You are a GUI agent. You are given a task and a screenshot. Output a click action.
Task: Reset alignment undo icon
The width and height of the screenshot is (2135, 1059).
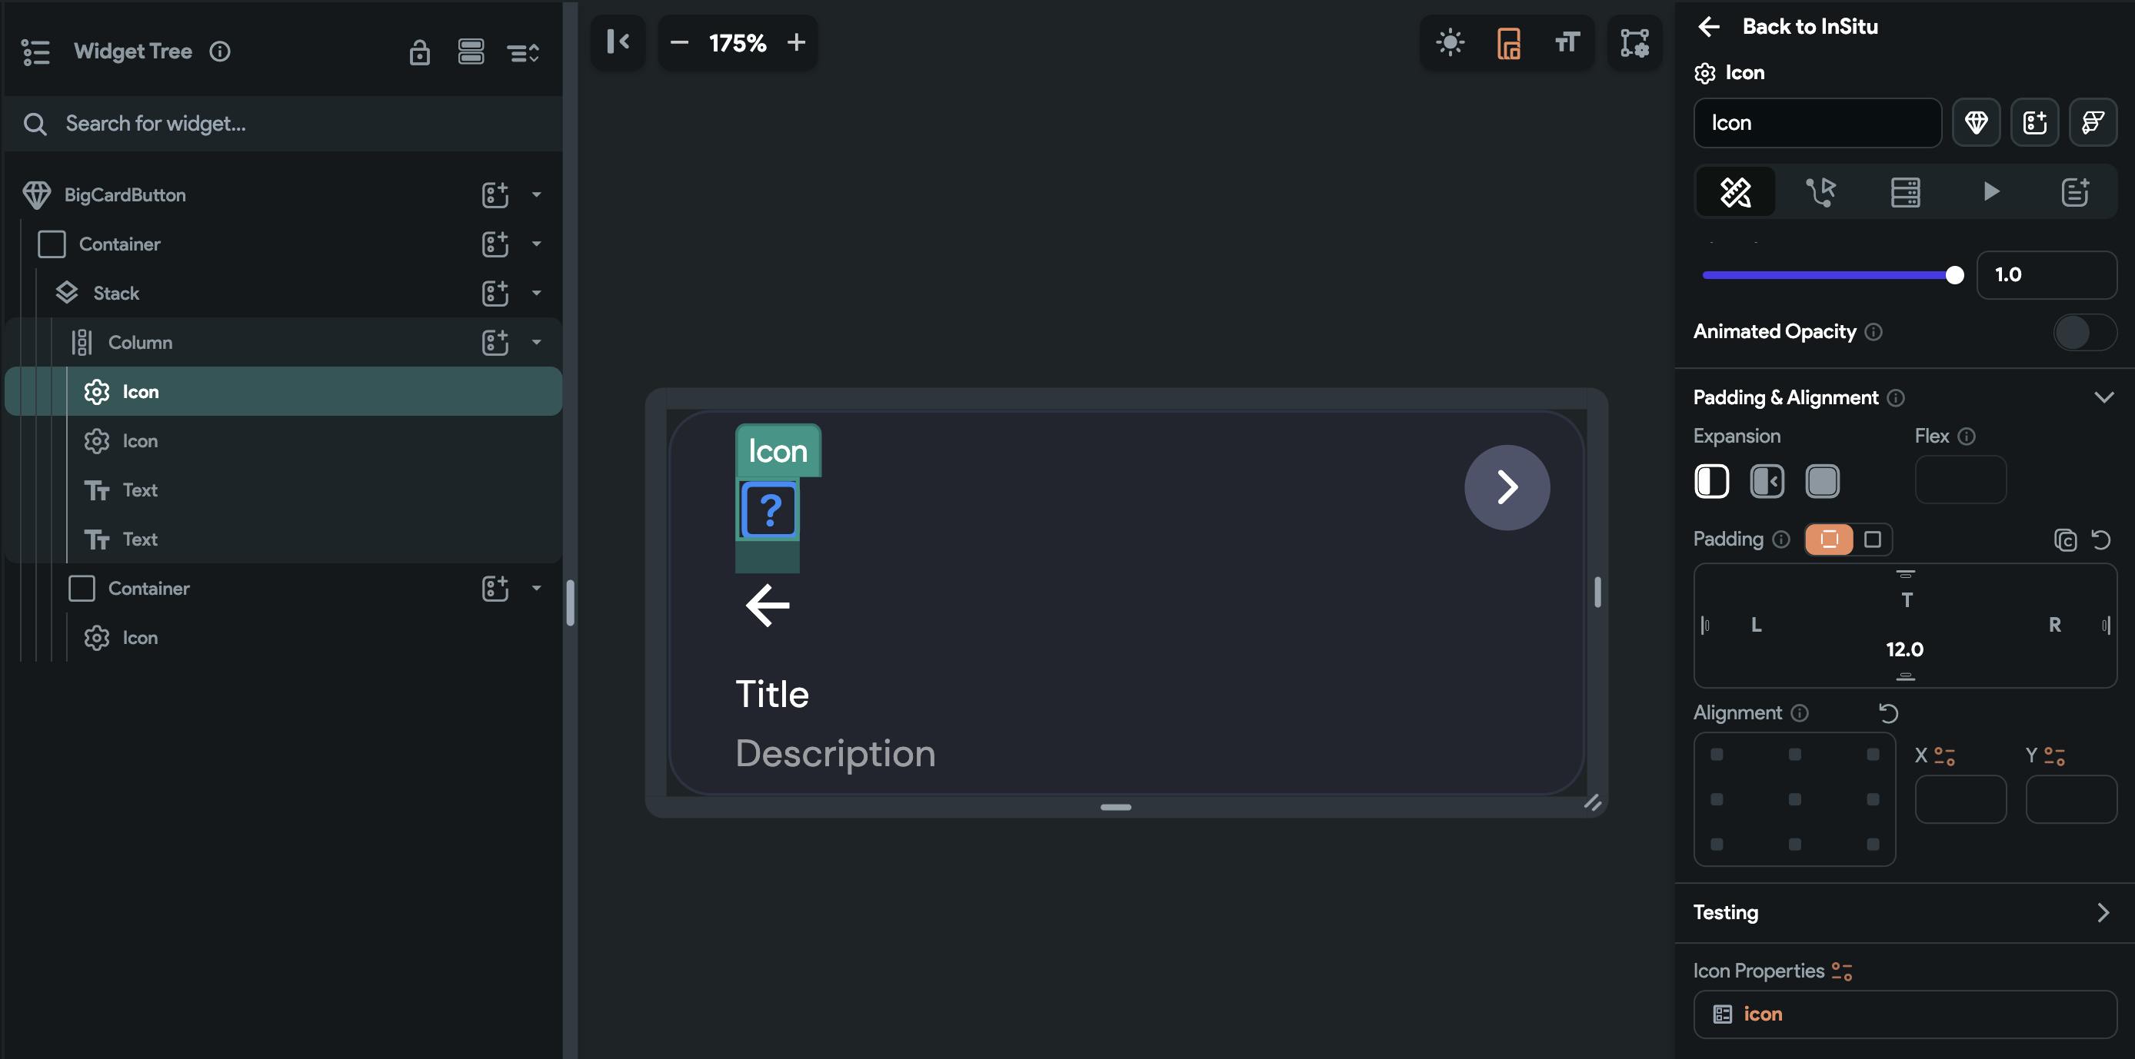point(1888,713)
